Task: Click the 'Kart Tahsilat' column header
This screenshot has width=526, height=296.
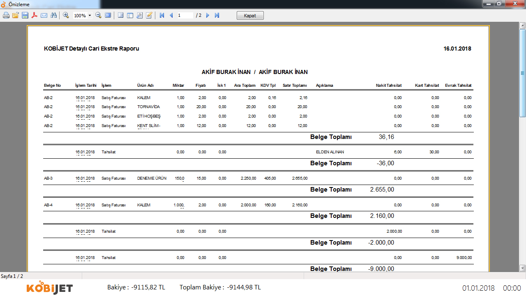Action: coord(427,86)
